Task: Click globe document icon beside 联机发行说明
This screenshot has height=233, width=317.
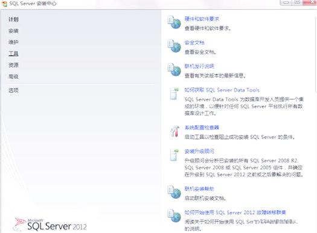Action: pos(174,69)
